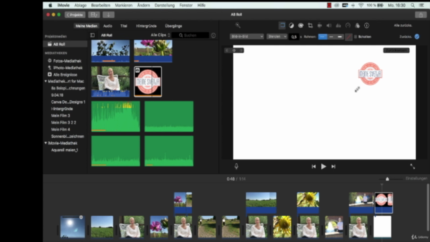This screenshot has width=430, height=242.
Task: Open clip filter and audio effects tool
Action: pos(357,26)
